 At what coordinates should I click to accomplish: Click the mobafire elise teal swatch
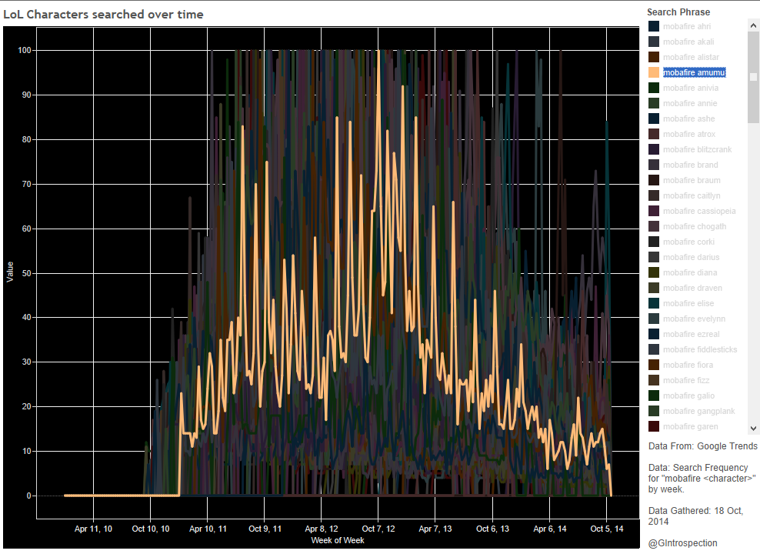[654, 303]
